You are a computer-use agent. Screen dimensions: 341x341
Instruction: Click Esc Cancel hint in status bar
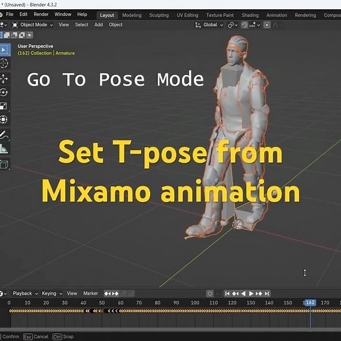tap(36, 336)
